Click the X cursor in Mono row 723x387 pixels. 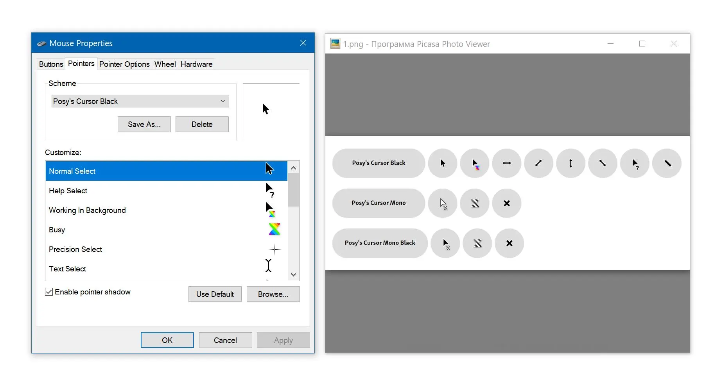pyautogui.click(x=507, y=203)
